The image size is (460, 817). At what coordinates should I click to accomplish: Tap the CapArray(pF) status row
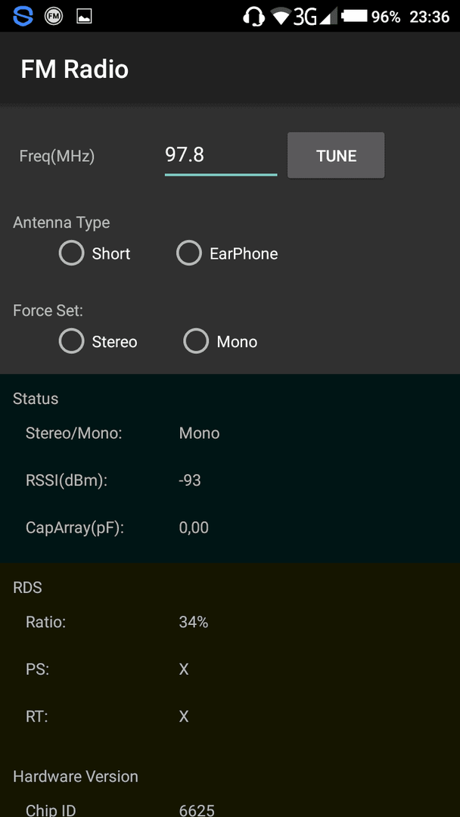point(230,527)
